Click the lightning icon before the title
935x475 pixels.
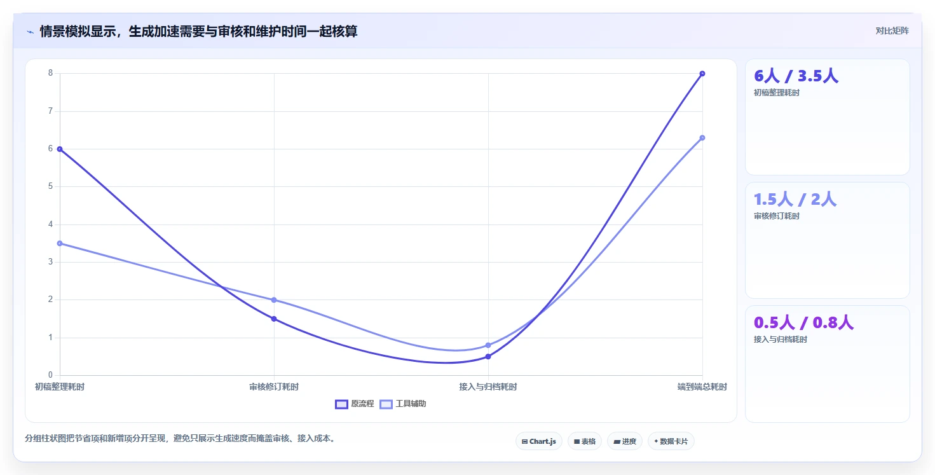tap(30, 31)
